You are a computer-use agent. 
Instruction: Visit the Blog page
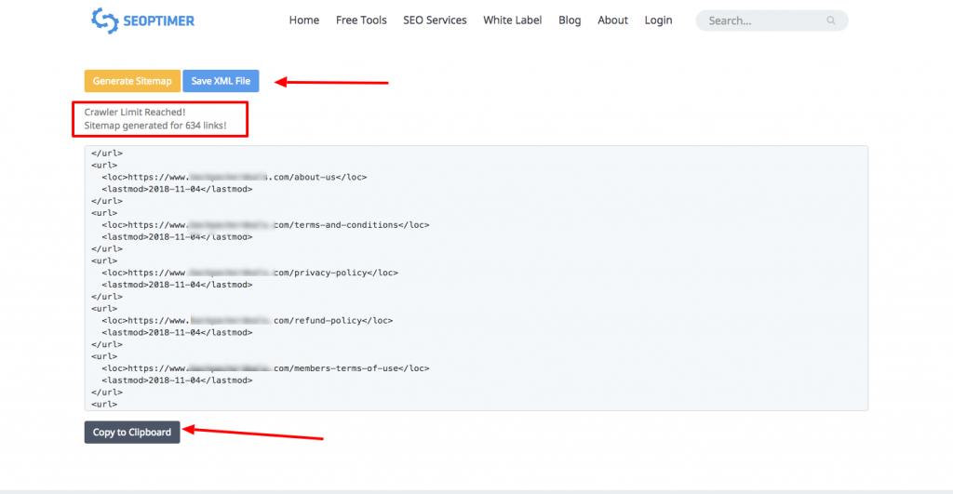(x=570, y=20)
